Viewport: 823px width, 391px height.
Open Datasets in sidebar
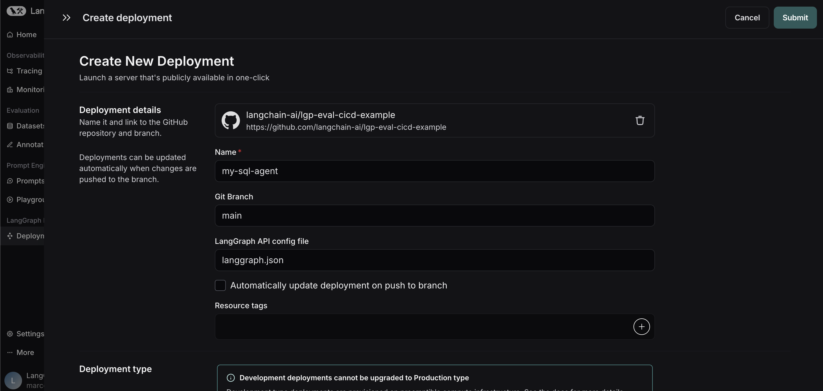click(x=22, y=126)
